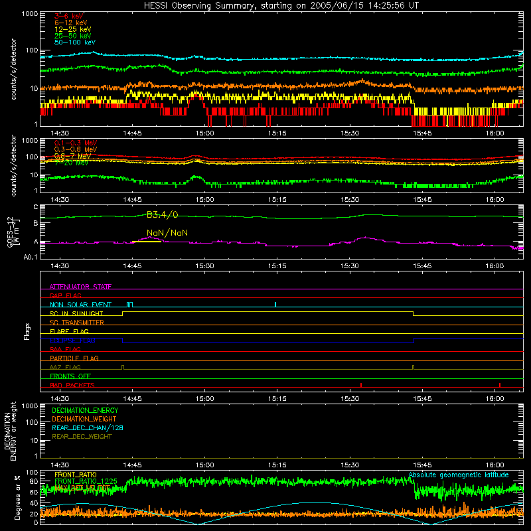Select the SC_TRANSMITTER flag label
This screenshot has height=531, width=531.
(76, 323)
